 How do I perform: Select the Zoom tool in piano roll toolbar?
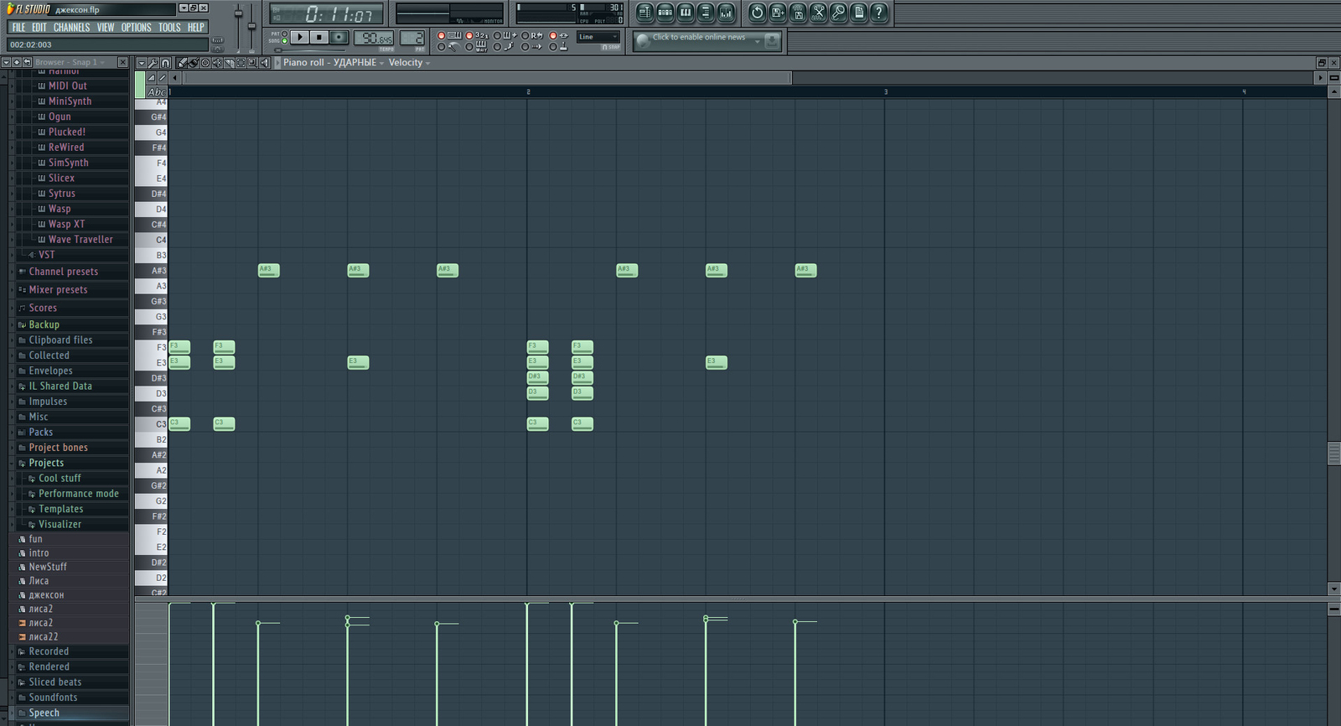click(x=252, y=63)
